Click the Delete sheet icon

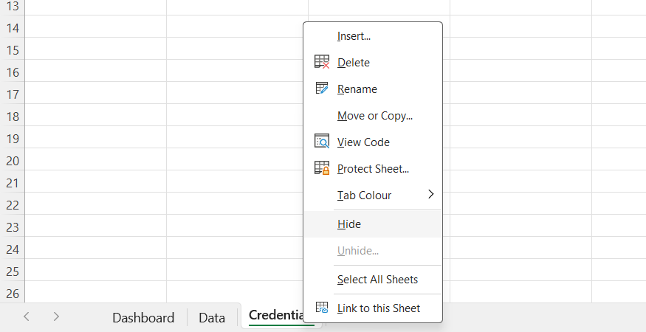[322, 62]
